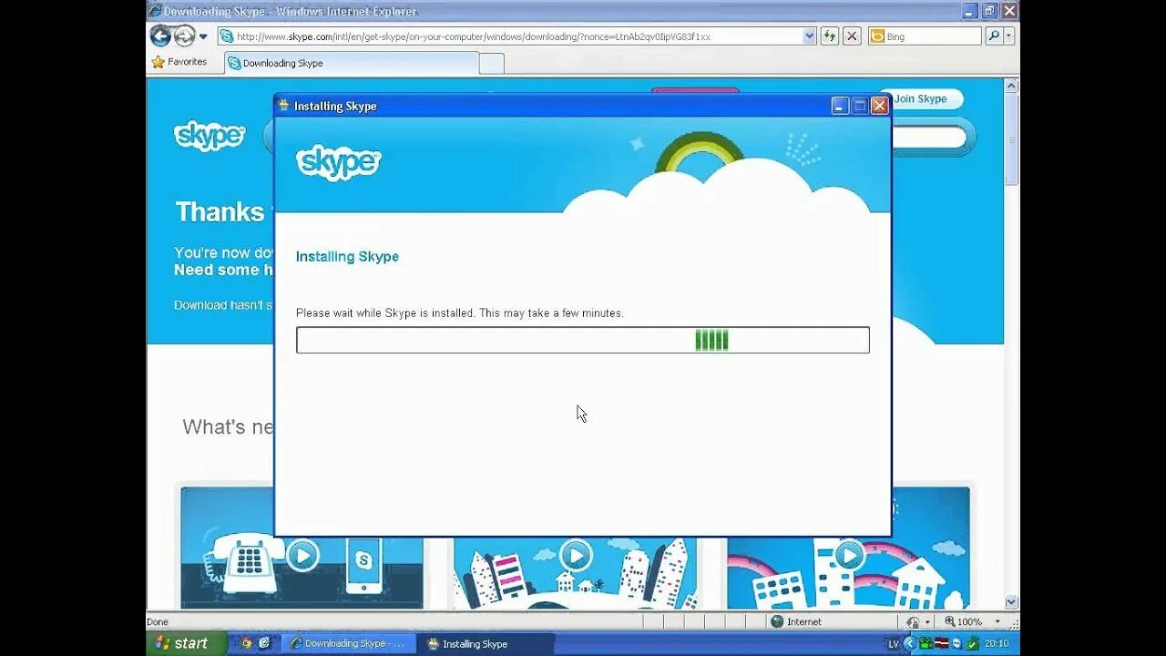Open the Favorites star button

click(x=179, y=62)
